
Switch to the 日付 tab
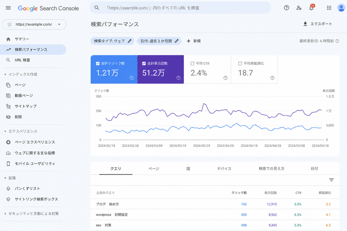(x=314, y=169)
